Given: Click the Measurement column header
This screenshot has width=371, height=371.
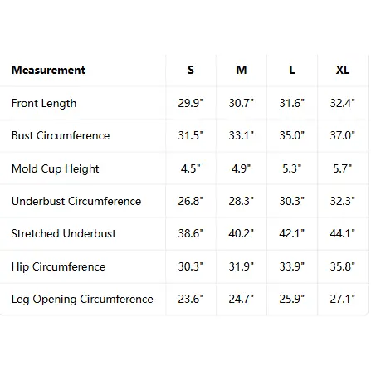Looking at the screenshot, I should click(x=48, y=70).
